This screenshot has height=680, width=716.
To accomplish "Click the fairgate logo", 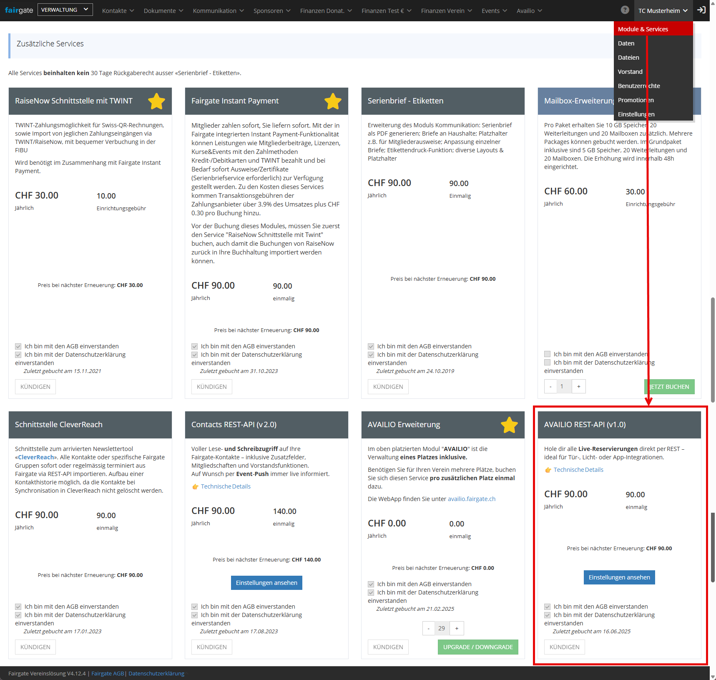I will coord(19,10).
